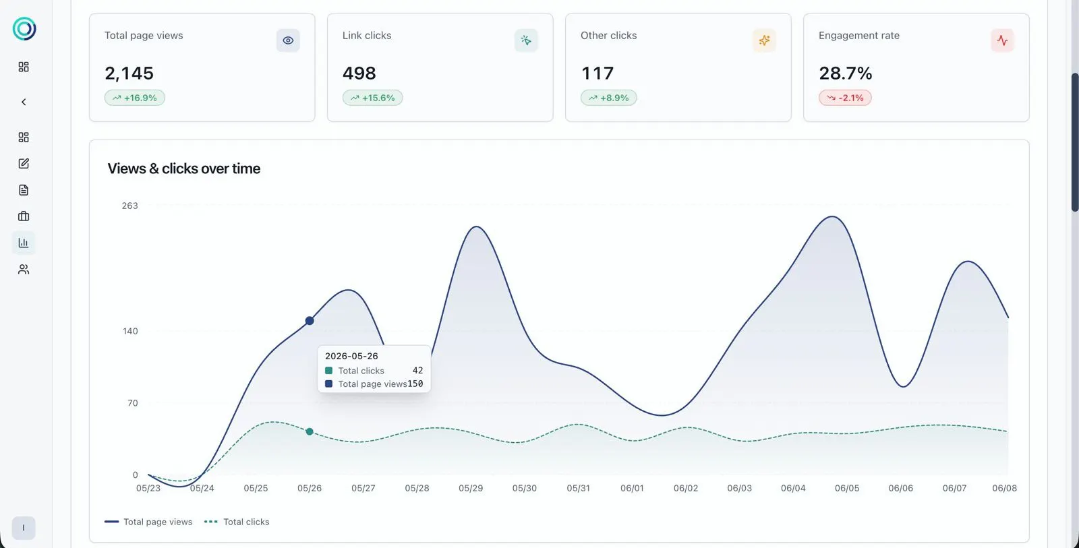Viewport: 1079px width, 548px height.
Task: Open the grid icon just below back chevron
Action: pyautogui.click(x=24, y=137)
